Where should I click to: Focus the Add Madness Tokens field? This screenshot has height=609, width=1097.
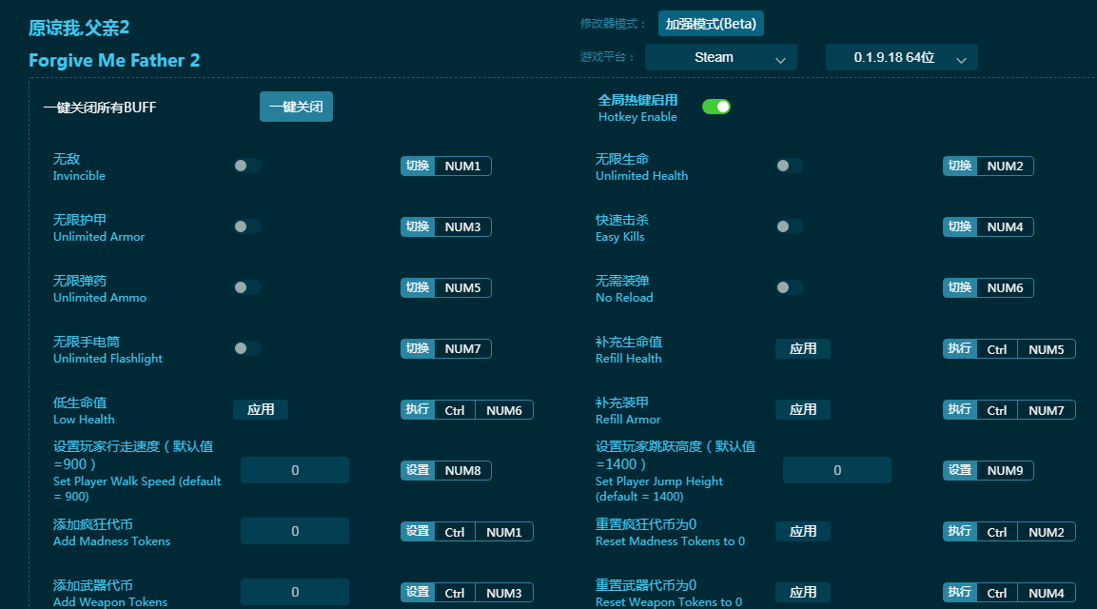pos(295,531)
